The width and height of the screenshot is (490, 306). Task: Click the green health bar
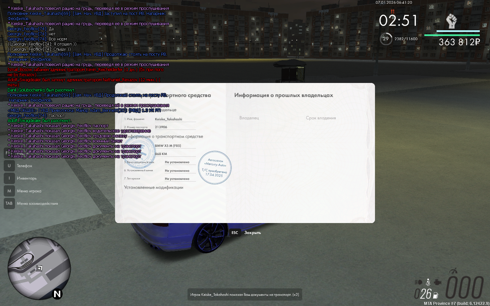pos(452,35)
